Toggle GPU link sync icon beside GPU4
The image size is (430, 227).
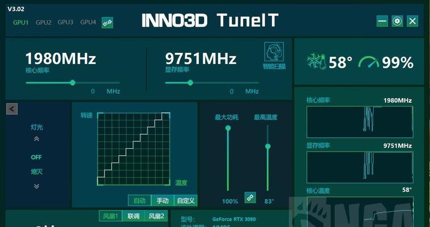click(107, 23)
